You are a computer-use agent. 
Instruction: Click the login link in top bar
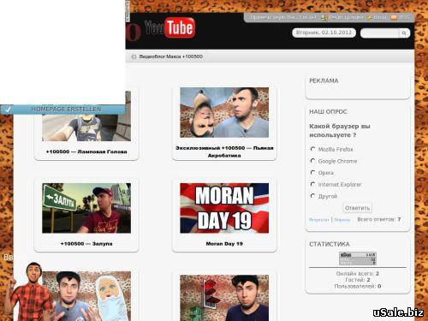(380, 17)
